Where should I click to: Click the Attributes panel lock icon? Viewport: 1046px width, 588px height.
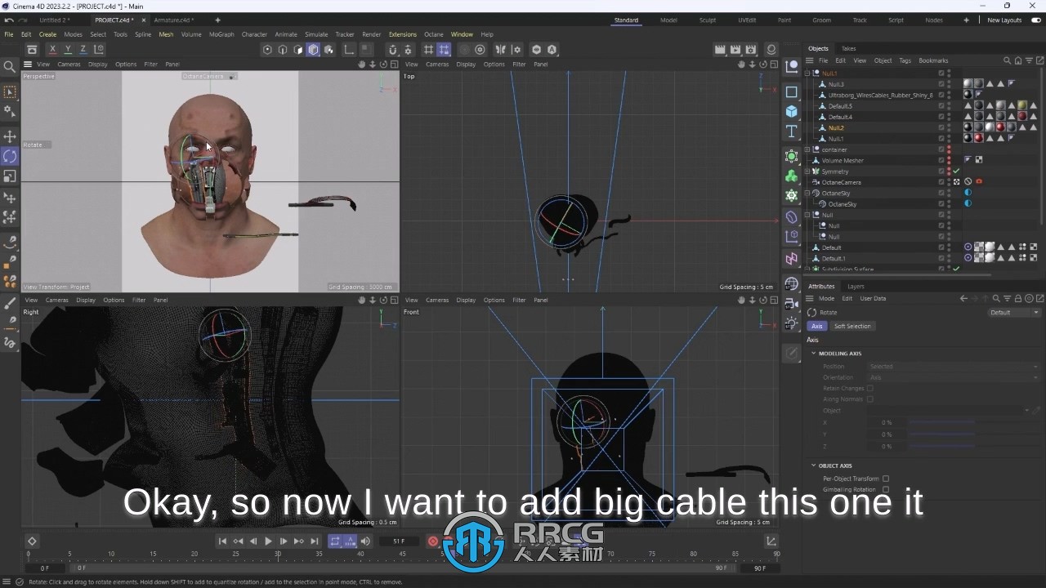[x=1018, y=299]
